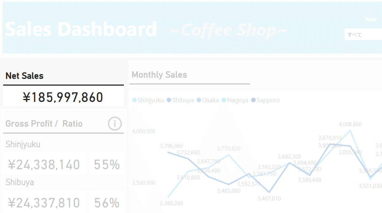The image size is (382, 213).
Task: Open the Year slicer dropdown showing すべて
Action: (x=363, y=34)
